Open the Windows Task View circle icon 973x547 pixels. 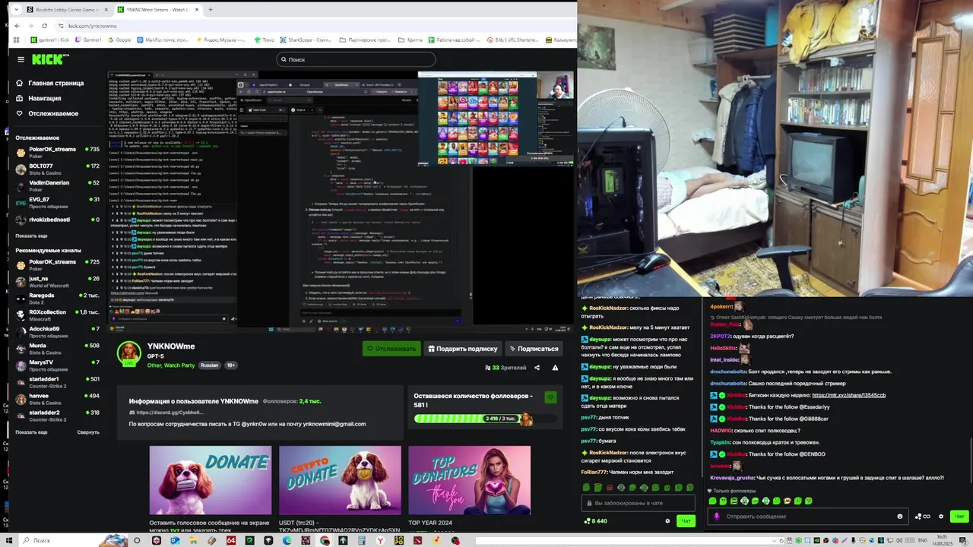point(137,540)
